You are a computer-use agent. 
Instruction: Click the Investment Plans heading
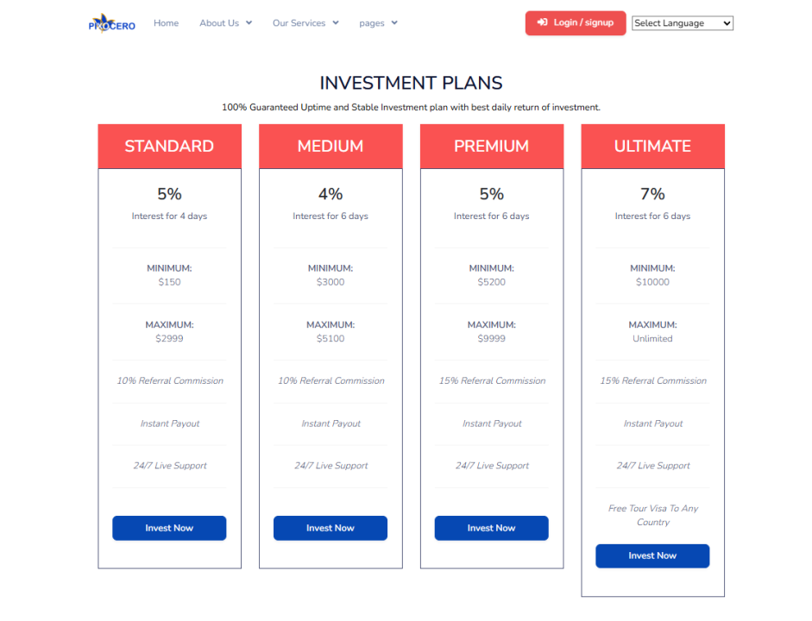(412, 83)
